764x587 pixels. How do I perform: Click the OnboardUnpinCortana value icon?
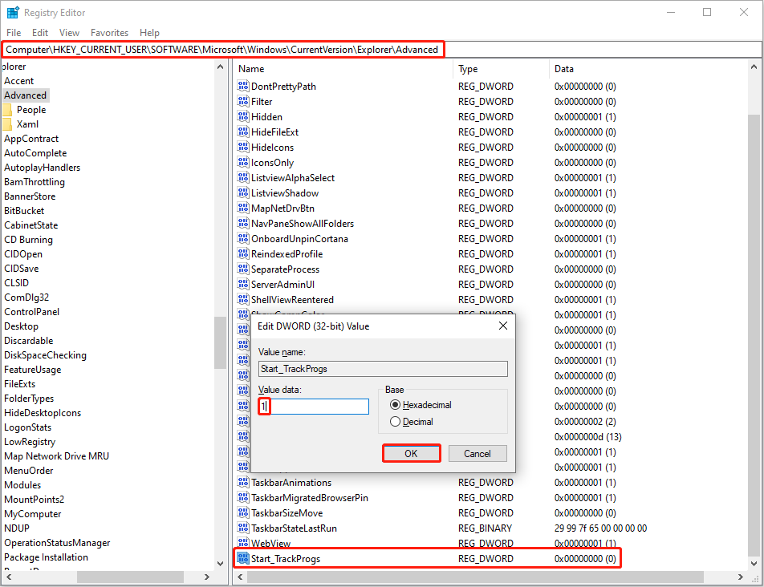(x=243, y=238)
